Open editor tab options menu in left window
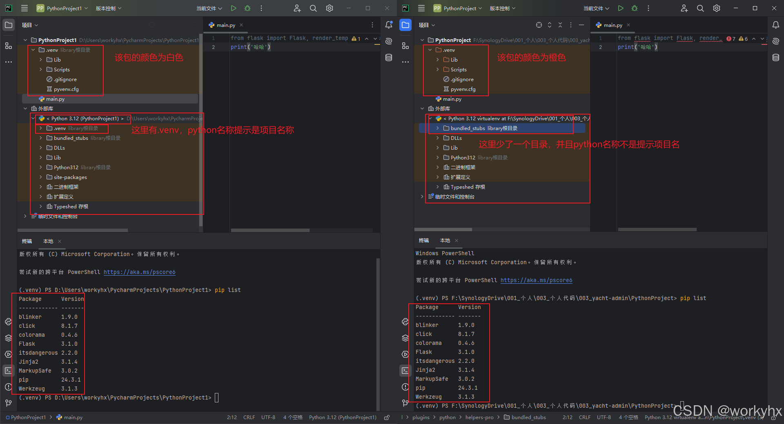The width and height of the screenshot is (784, 424). (372, 25)
